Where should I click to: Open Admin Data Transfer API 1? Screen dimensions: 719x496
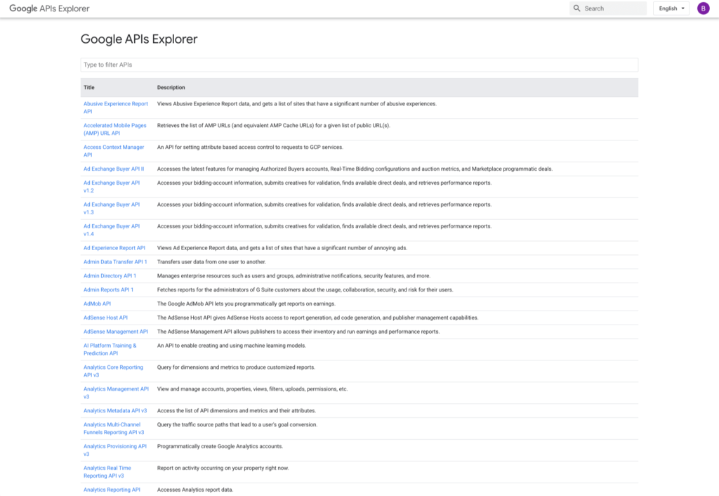(x=115, y=262)
